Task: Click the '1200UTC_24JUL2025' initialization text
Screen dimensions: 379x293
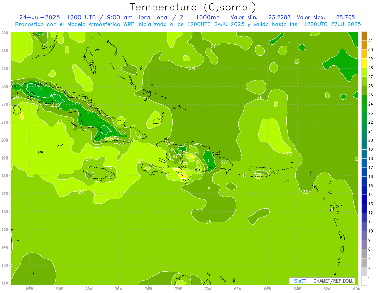Action: pos(216,24)
